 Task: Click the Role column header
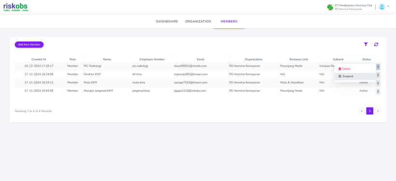73,59
